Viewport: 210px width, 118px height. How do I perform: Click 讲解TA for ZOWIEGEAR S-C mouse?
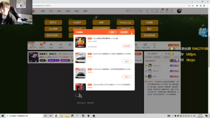click(x=127, y=77)
